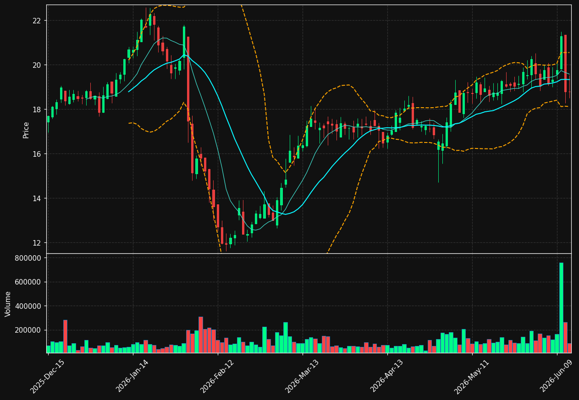Click the red volume spike in mid-December
Viewport: 579px width, 400px height.
tap(65, 336)
